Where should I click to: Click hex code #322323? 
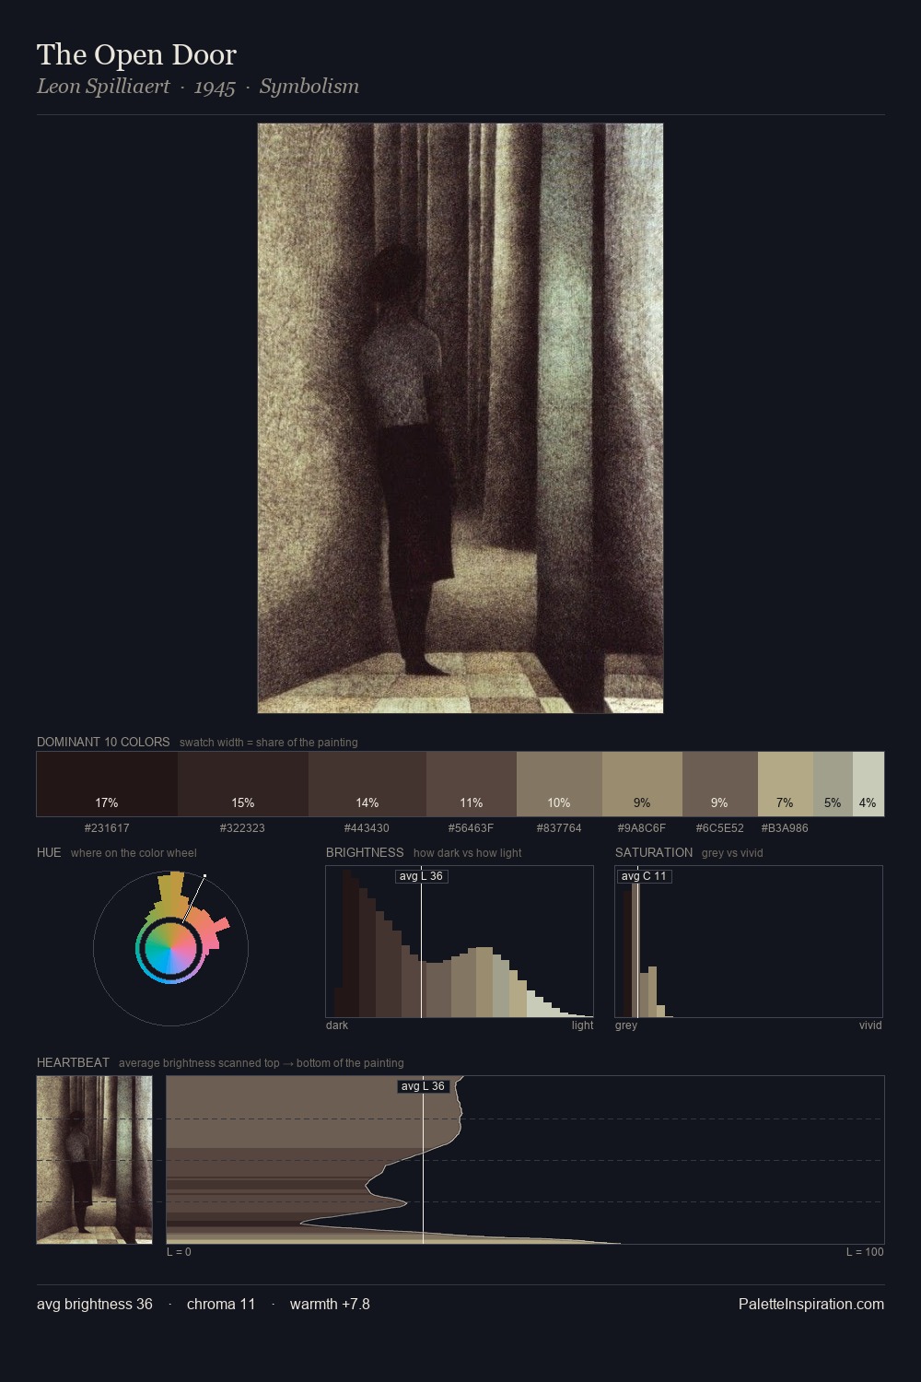coord(242,828)
